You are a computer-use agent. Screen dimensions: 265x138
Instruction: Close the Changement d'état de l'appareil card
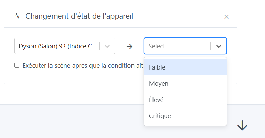click(x=227, y=17)
